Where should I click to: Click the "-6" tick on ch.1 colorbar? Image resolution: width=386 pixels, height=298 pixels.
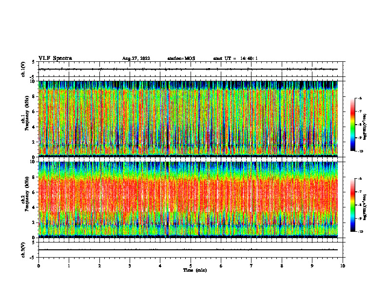[360, 98]
